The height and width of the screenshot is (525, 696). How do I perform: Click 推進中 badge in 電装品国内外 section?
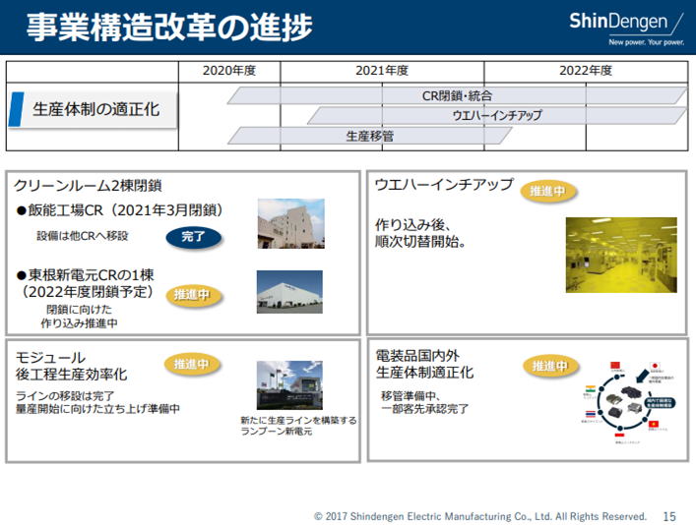coord(550,367)
